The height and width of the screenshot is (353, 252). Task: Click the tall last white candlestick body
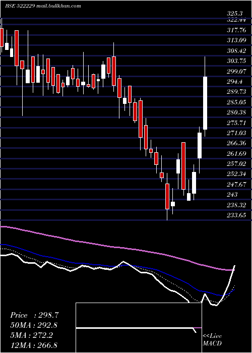point(205,103)
